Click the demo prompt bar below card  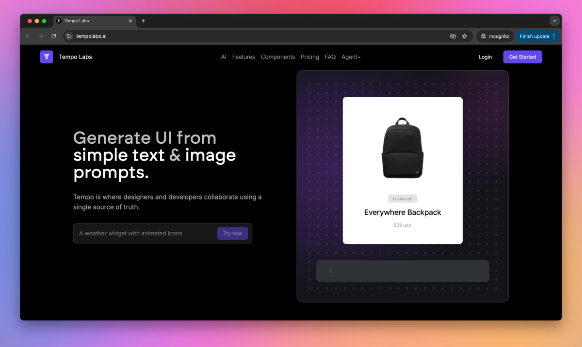click(x=403, y=271)
